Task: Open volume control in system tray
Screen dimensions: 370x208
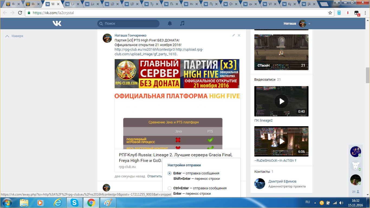Action: pyautogui.click(x=341, y=202)
